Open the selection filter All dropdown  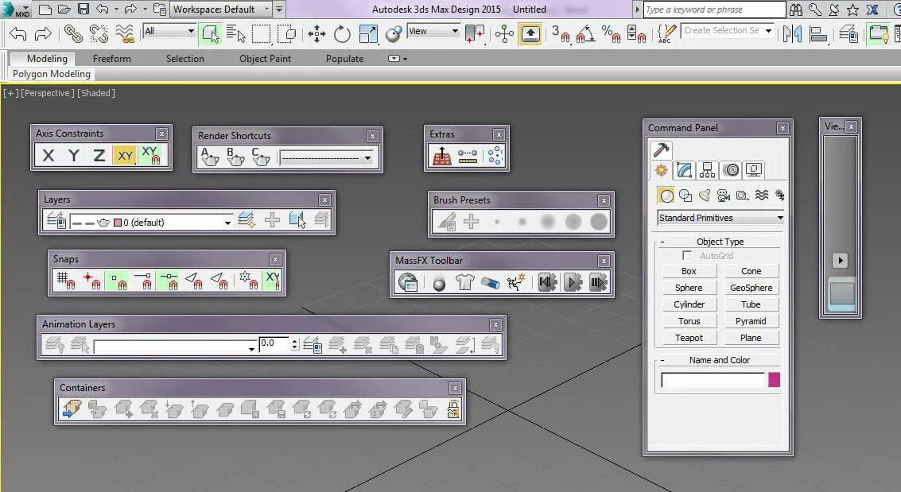click(x=169, y=32)
